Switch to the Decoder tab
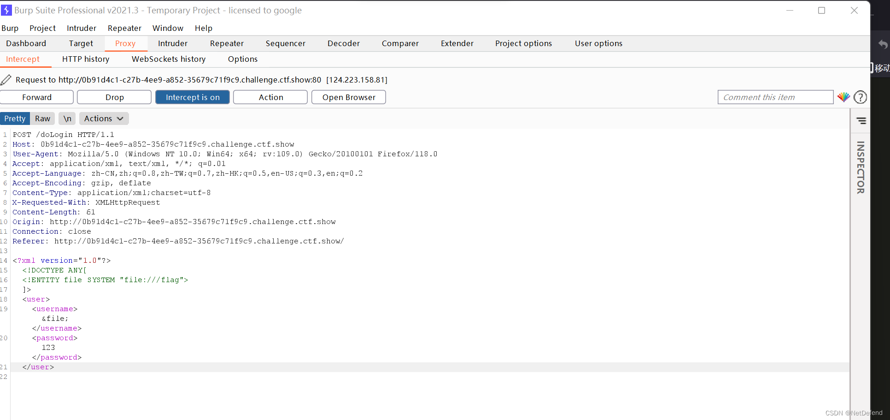Screen dimensions: 890x420 pos(344,43)
